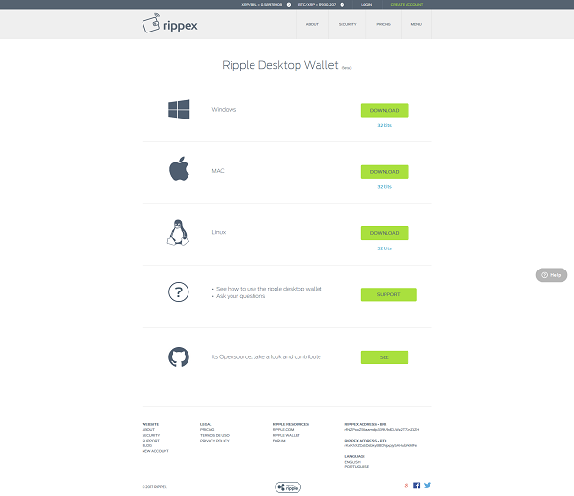This screenshot has width=574, height=496.
Task: Choose the 32 bits link under Linux
Action: (385, 248)
